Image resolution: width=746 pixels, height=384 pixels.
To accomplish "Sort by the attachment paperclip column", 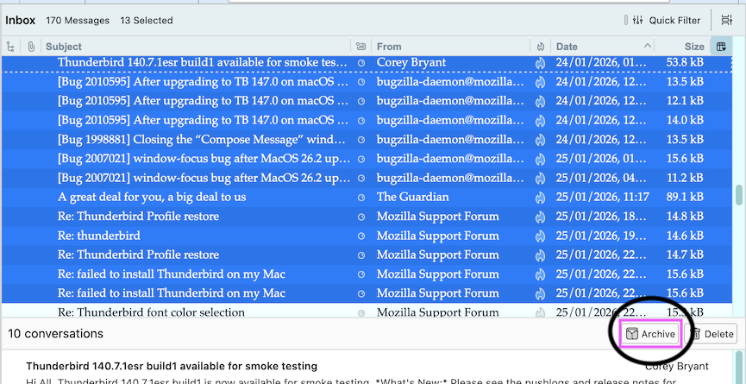I will tap(30, 47).
